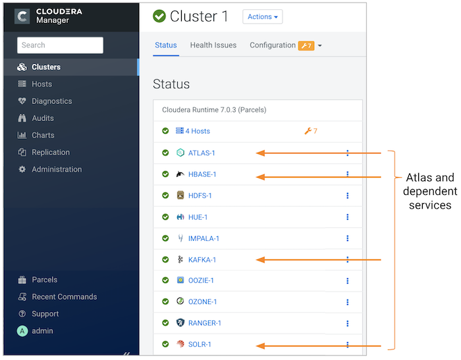Switch to the Health Issues tab
The height and width of the screenshot is (360, 461).
[x=213, y=45]
